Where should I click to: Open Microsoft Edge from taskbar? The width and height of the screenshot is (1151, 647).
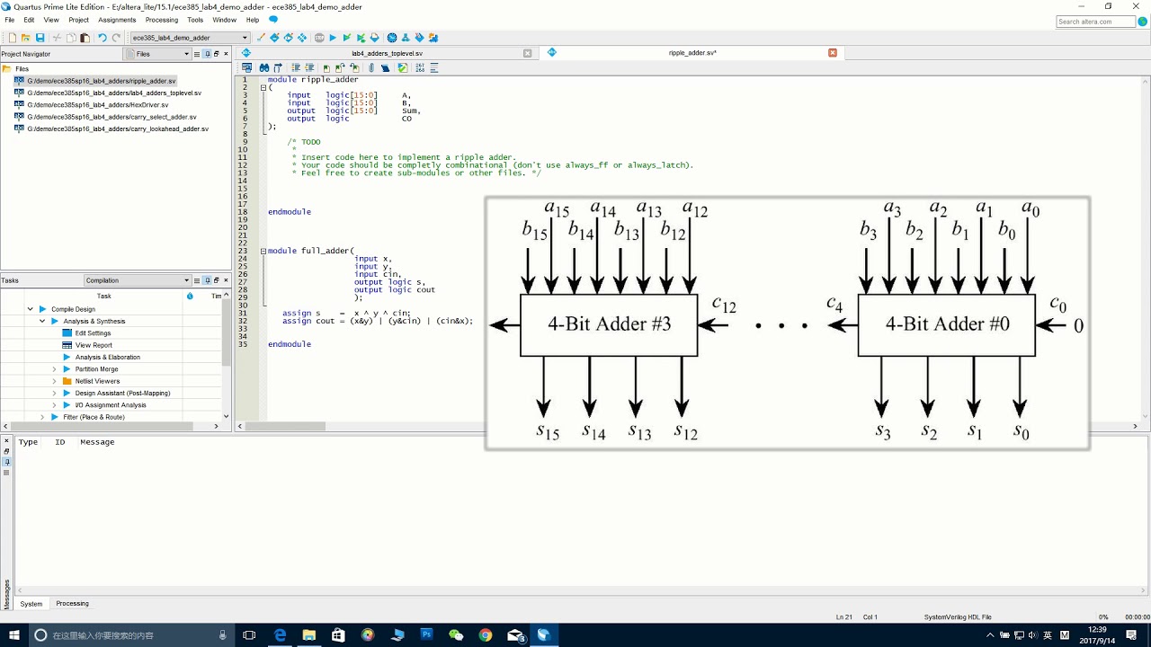280,635
